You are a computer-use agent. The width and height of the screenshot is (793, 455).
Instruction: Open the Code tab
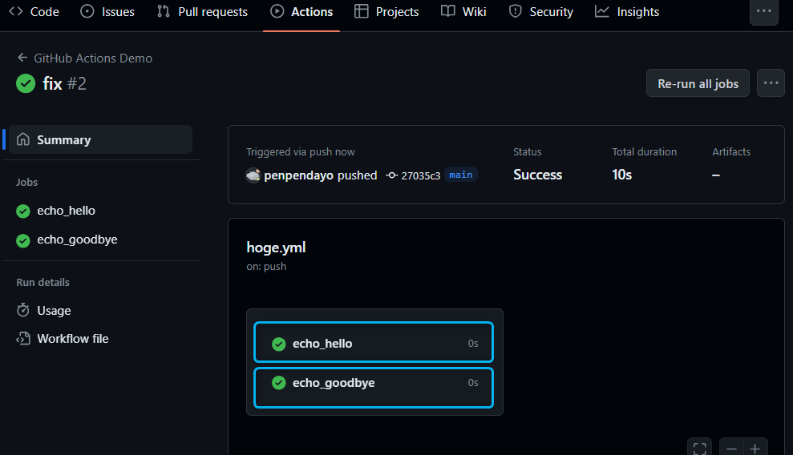(x=34, y=11)
